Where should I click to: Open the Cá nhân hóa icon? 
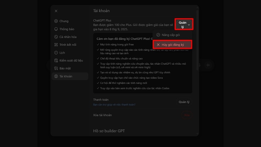click(x=56, y=37)
